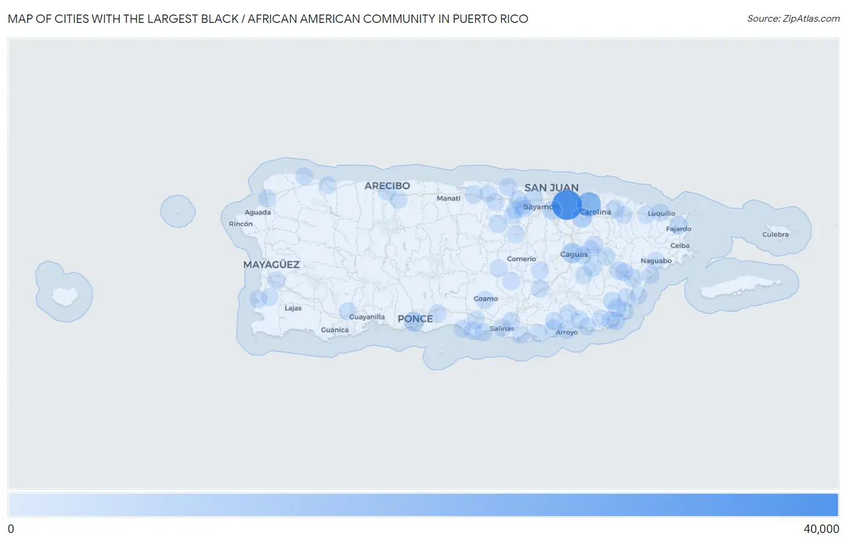Click the Rincón map label
This screenshot has height=542, width=847.
click(240, 224)
